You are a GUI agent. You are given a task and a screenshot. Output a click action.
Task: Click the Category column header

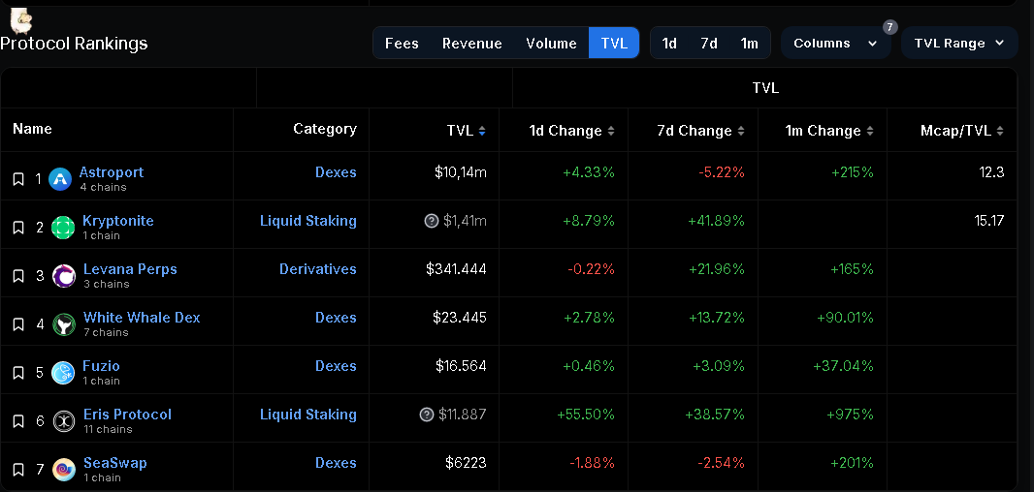[x=324, y=129]
